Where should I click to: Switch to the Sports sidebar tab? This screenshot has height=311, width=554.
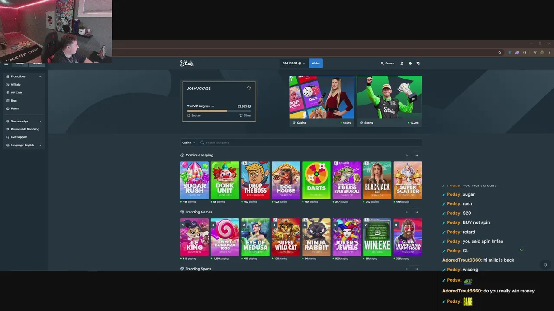(x=37, y=63)
